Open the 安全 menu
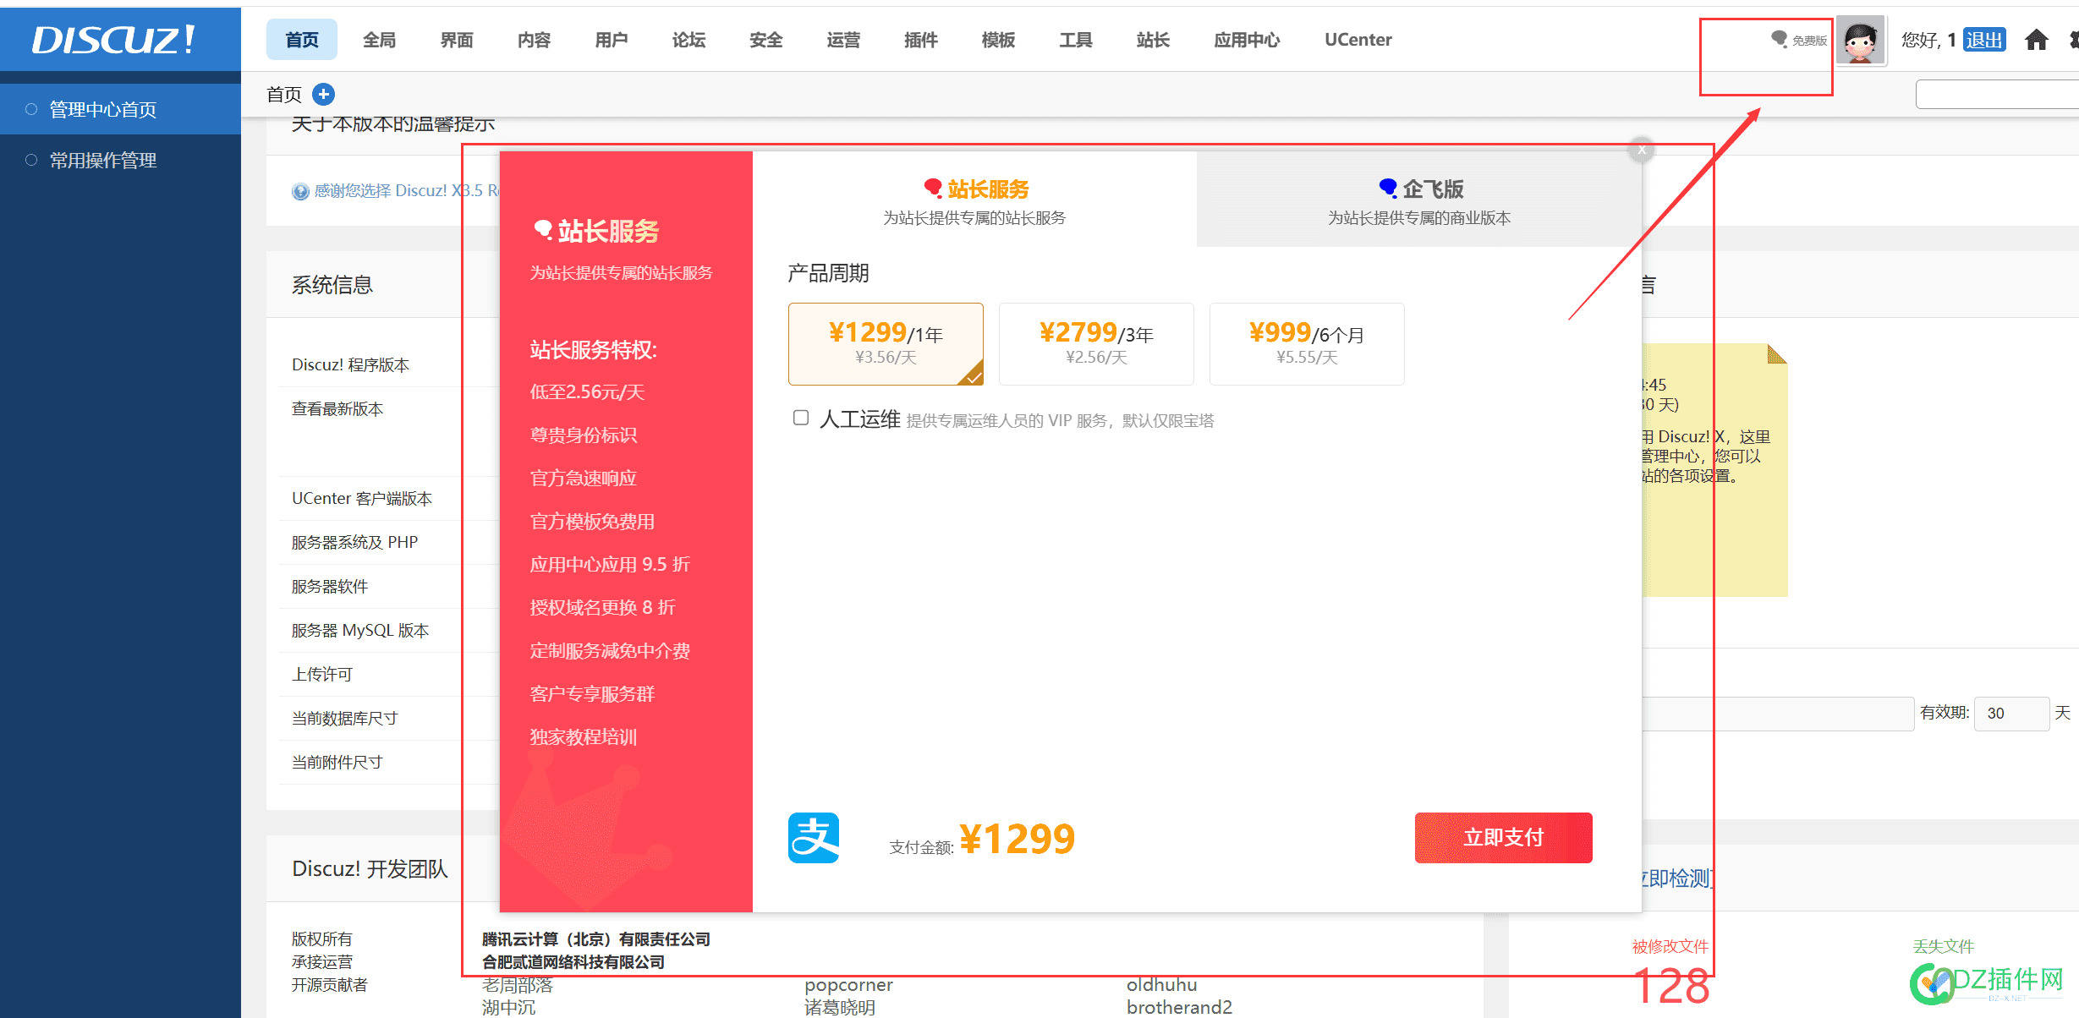The image size is (2079, 1018). [766, 40]
